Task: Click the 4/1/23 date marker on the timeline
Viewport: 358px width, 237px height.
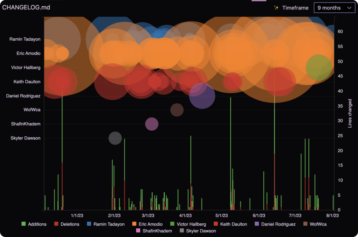Action: pyautogui.click(x=185, y=215)
